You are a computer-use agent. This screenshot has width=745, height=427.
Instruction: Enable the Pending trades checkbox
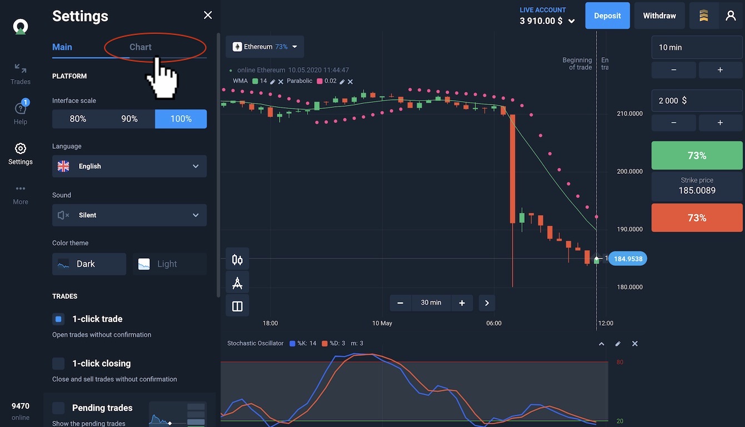pyautogui.click(x=58, y=408)
